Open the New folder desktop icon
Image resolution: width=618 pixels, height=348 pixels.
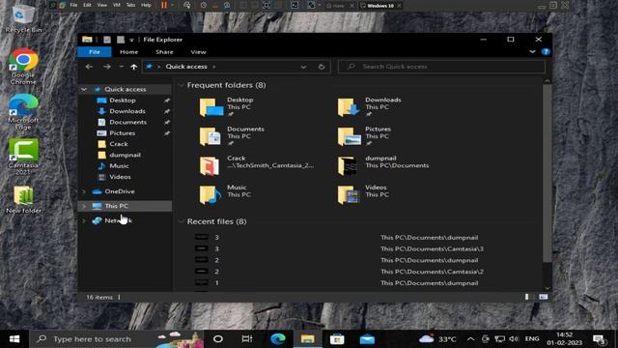click(23, 200)
